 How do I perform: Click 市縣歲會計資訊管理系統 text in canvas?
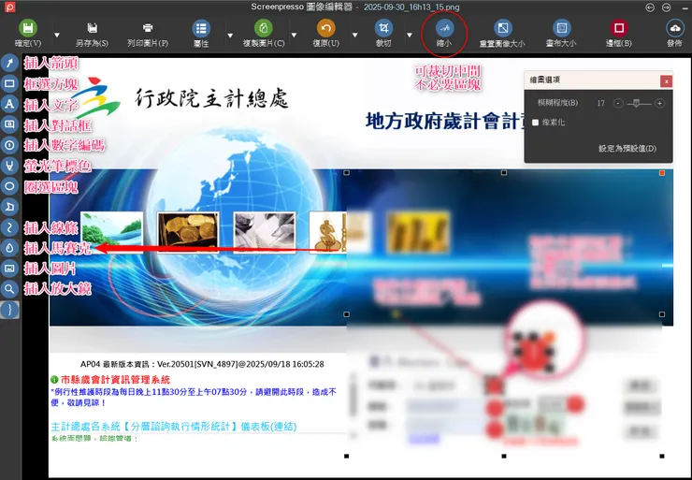[x=115, y=379]
